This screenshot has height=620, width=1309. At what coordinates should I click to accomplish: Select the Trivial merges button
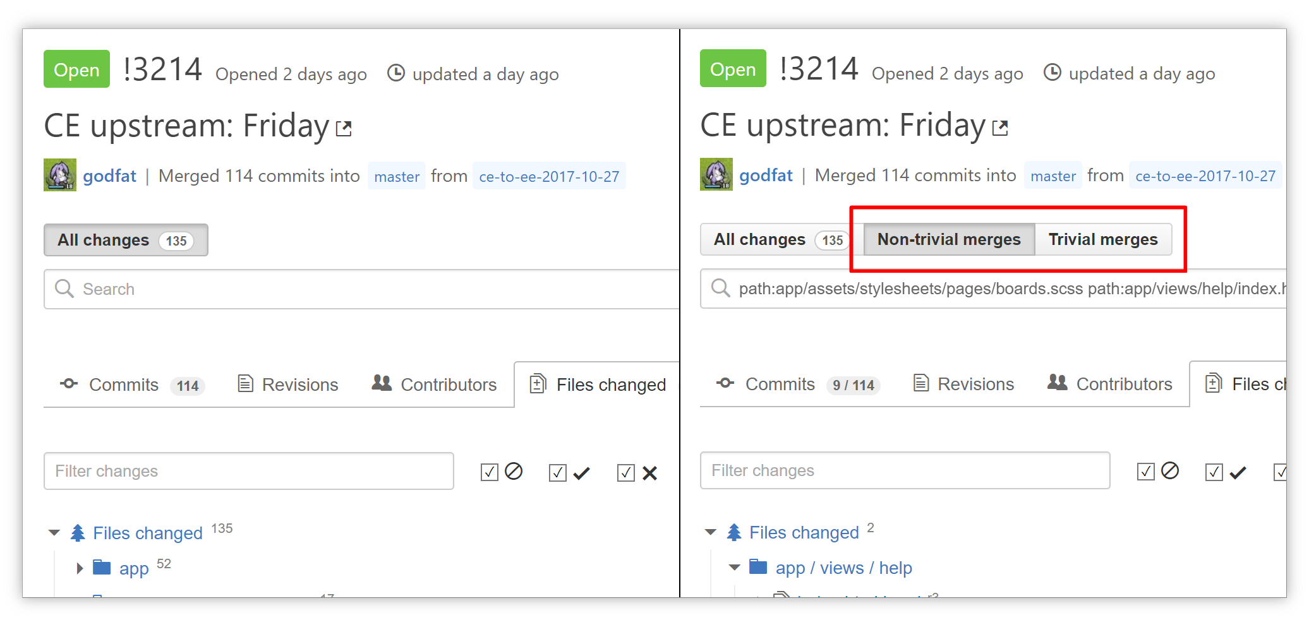pos(1103,239)
